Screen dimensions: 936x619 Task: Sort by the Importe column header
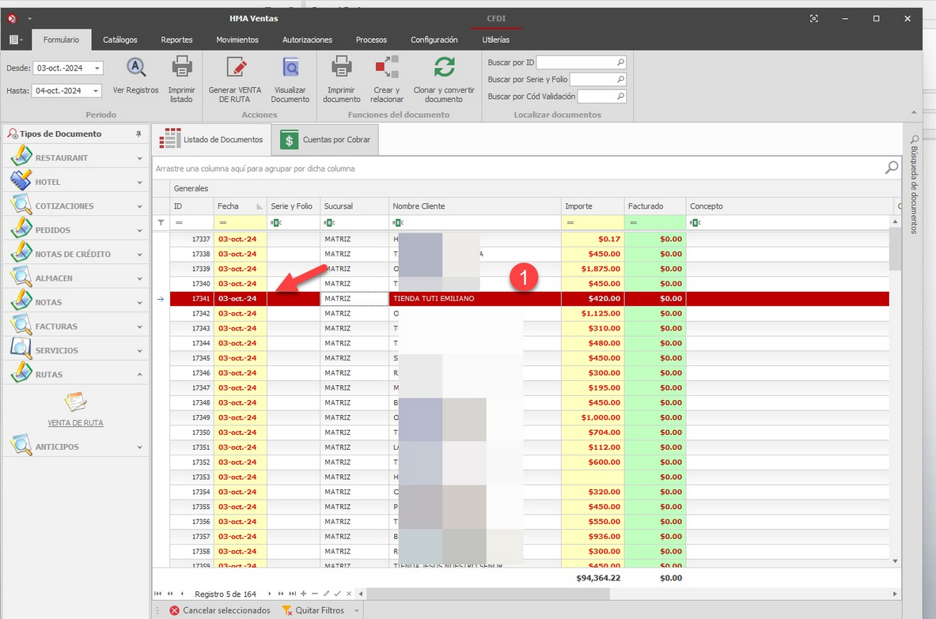click(x=593, y=206)
